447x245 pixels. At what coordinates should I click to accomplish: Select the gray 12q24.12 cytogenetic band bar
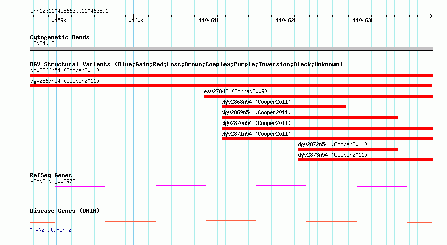point(231,49)
